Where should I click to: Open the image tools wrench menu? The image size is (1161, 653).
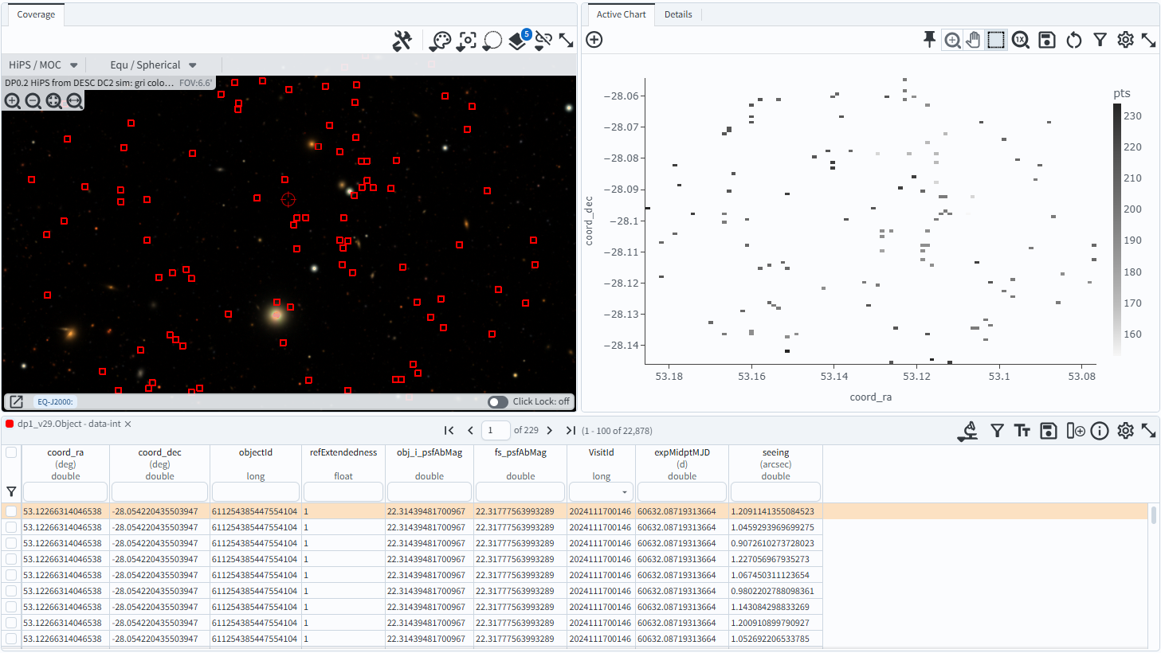pyautogui.click(x=402, y=41)
